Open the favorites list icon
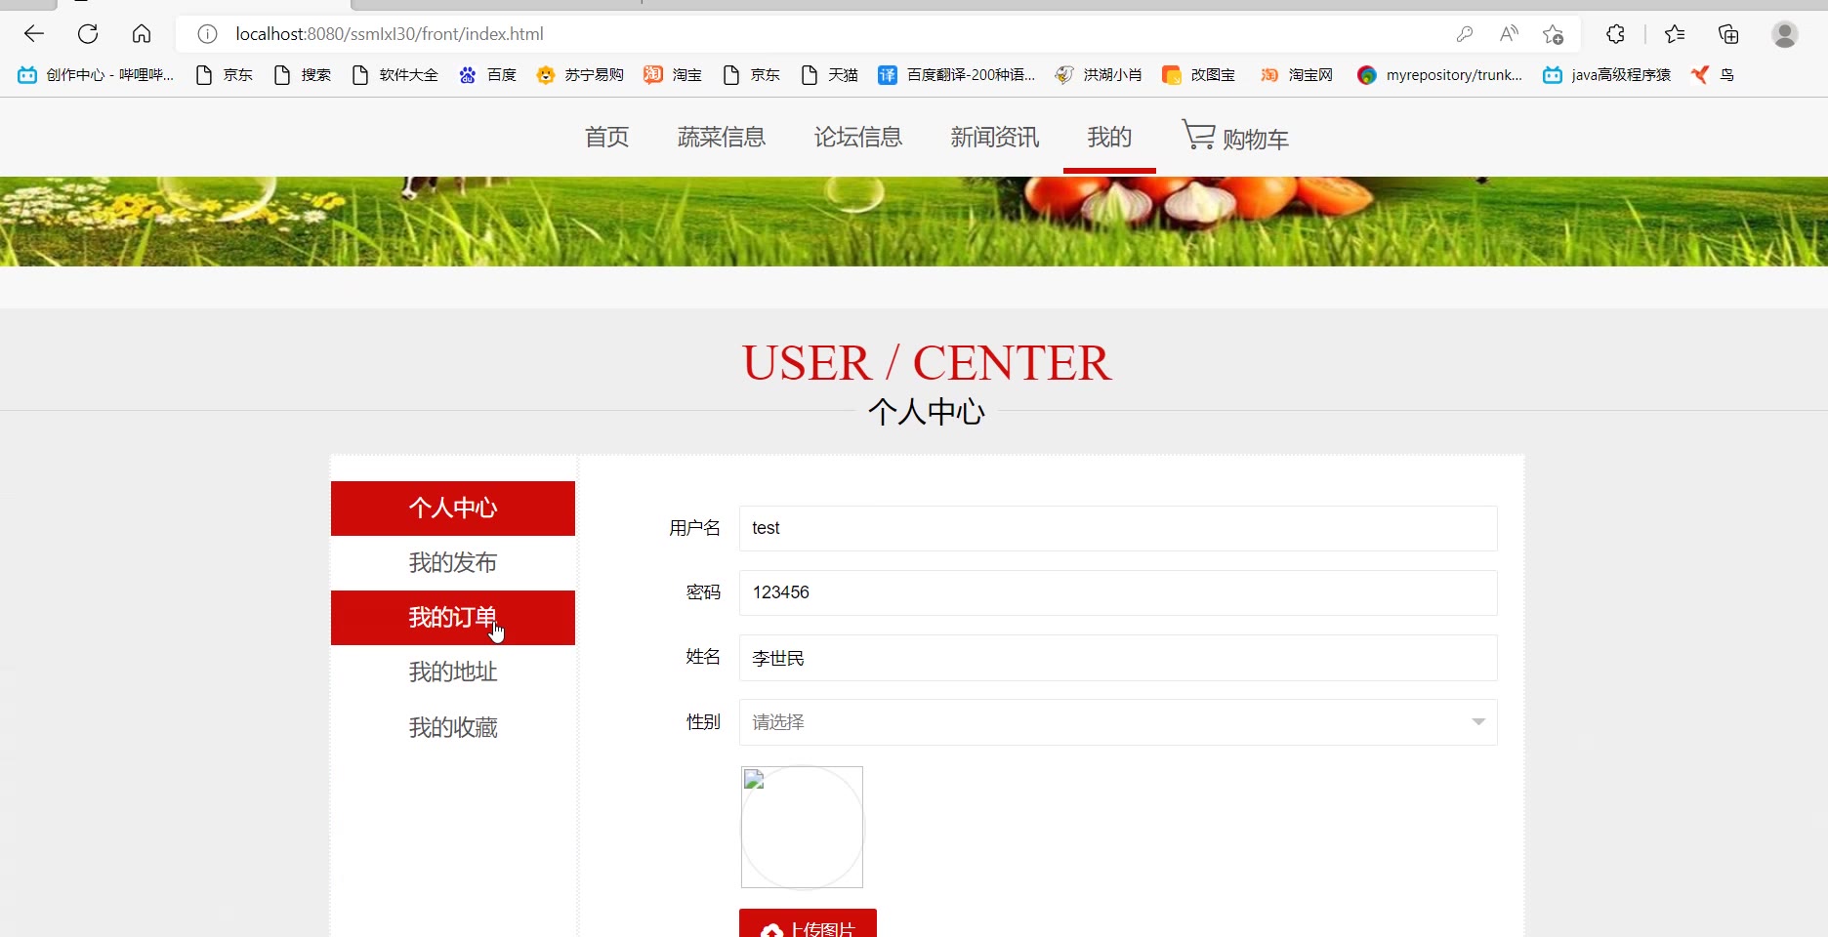The width and height of the screenshot is (1828, 937). click(x=1675, y=34)
